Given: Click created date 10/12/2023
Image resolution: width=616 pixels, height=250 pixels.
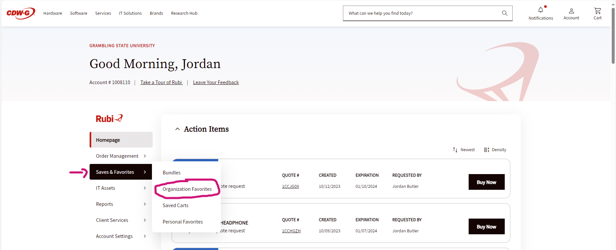Looking at the screenshot, I should click(x=329, y=186).
